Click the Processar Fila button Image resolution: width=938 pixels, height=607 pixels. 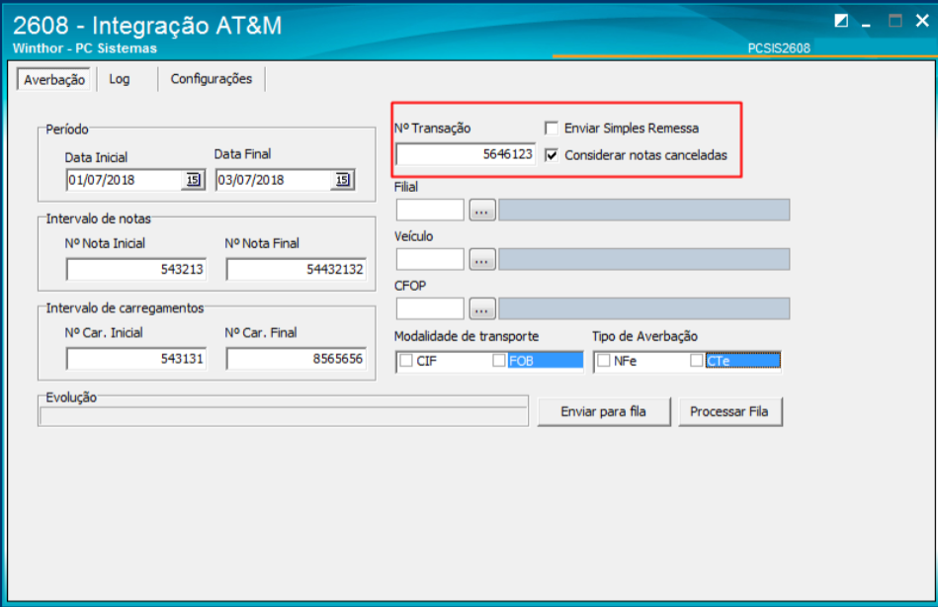tap(729, 412)
